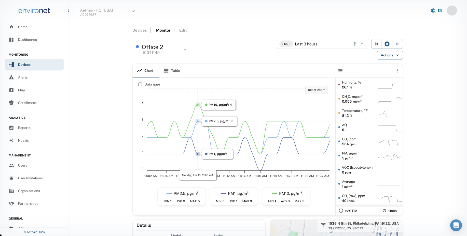This screenshot has width=467, height=236.
Task: Switch to the Table tab
Action: coord(172,71)
